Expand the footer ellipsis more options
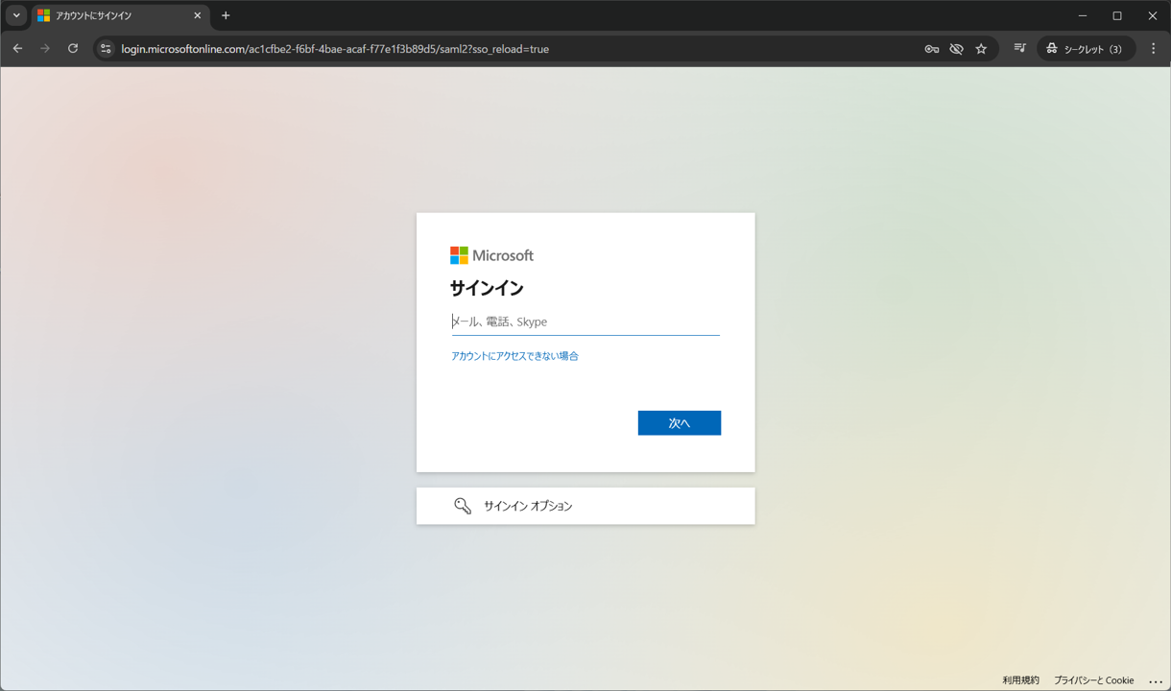Viewport: 1171px width, 691px height. click(1156, 681)
